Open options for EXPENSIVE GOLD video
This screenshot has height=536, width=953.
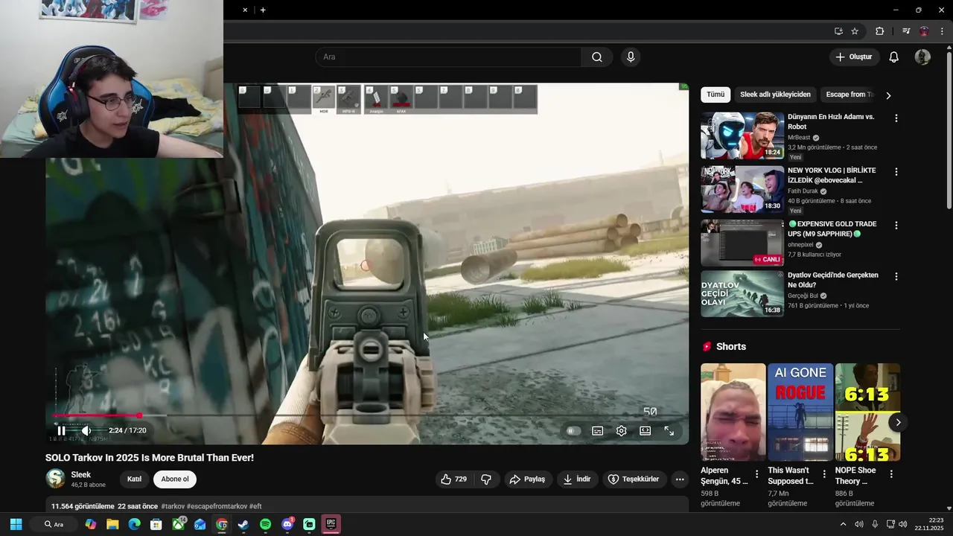tap(896, 226)
